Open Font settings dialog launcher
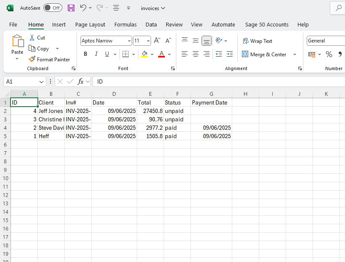 (173, 68)
